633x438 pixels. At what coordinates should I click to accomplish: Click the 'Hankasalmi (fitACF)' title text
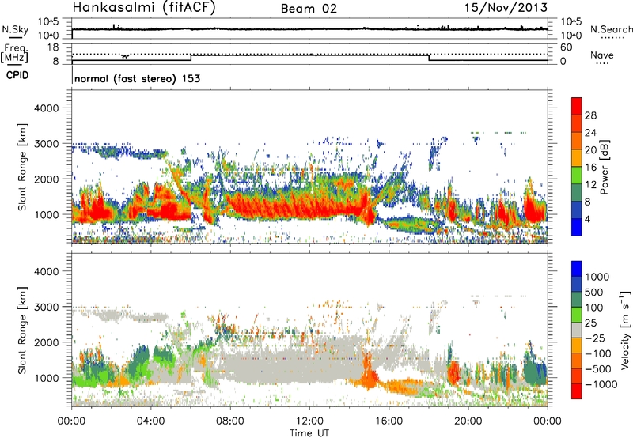coord(144,8)
